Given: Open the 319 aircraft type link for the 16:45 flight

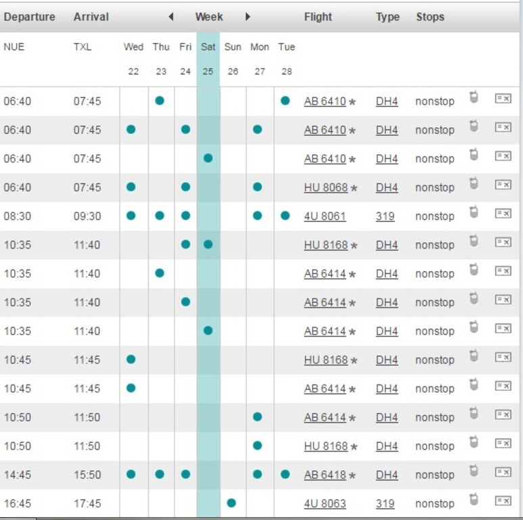Looking at the screenshot, I should pos(385,504).
